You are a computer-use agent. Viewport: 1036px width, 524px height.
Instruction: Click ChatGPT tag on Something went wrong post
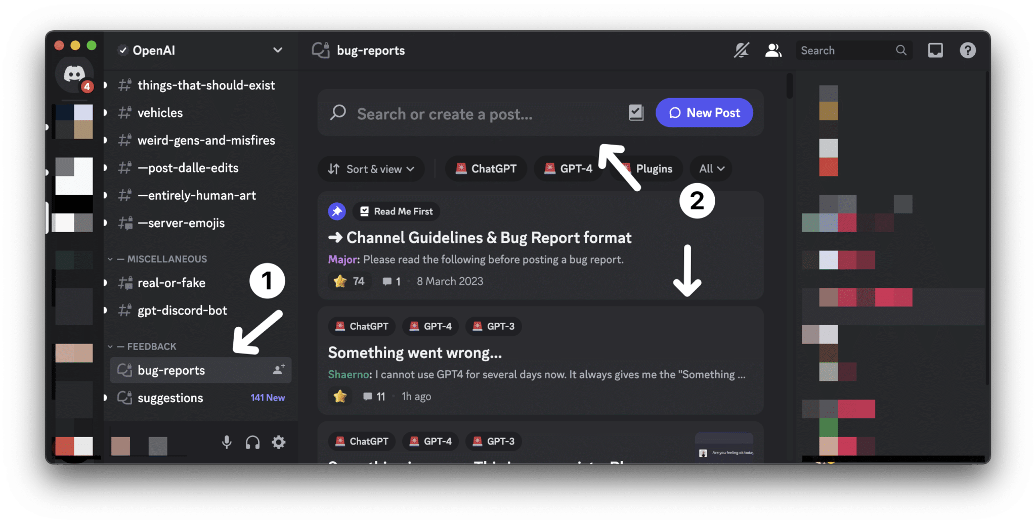362,326
